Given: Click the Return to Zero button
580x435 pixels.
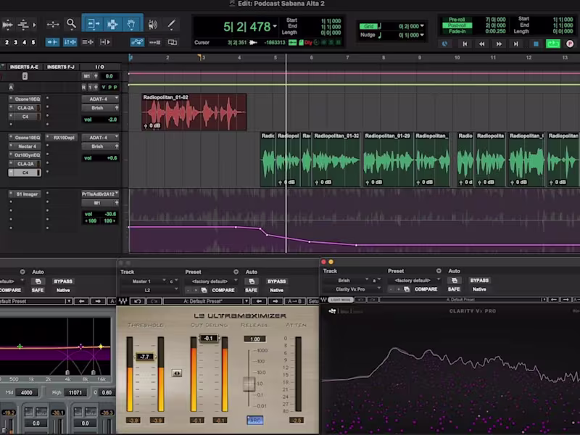Looking at the screenshot, I should 465,43.
